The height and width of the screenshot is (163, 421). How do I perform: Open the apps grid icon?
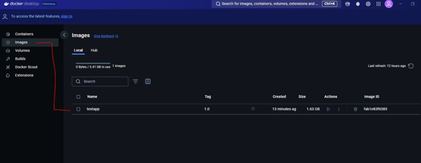(378, 4)
